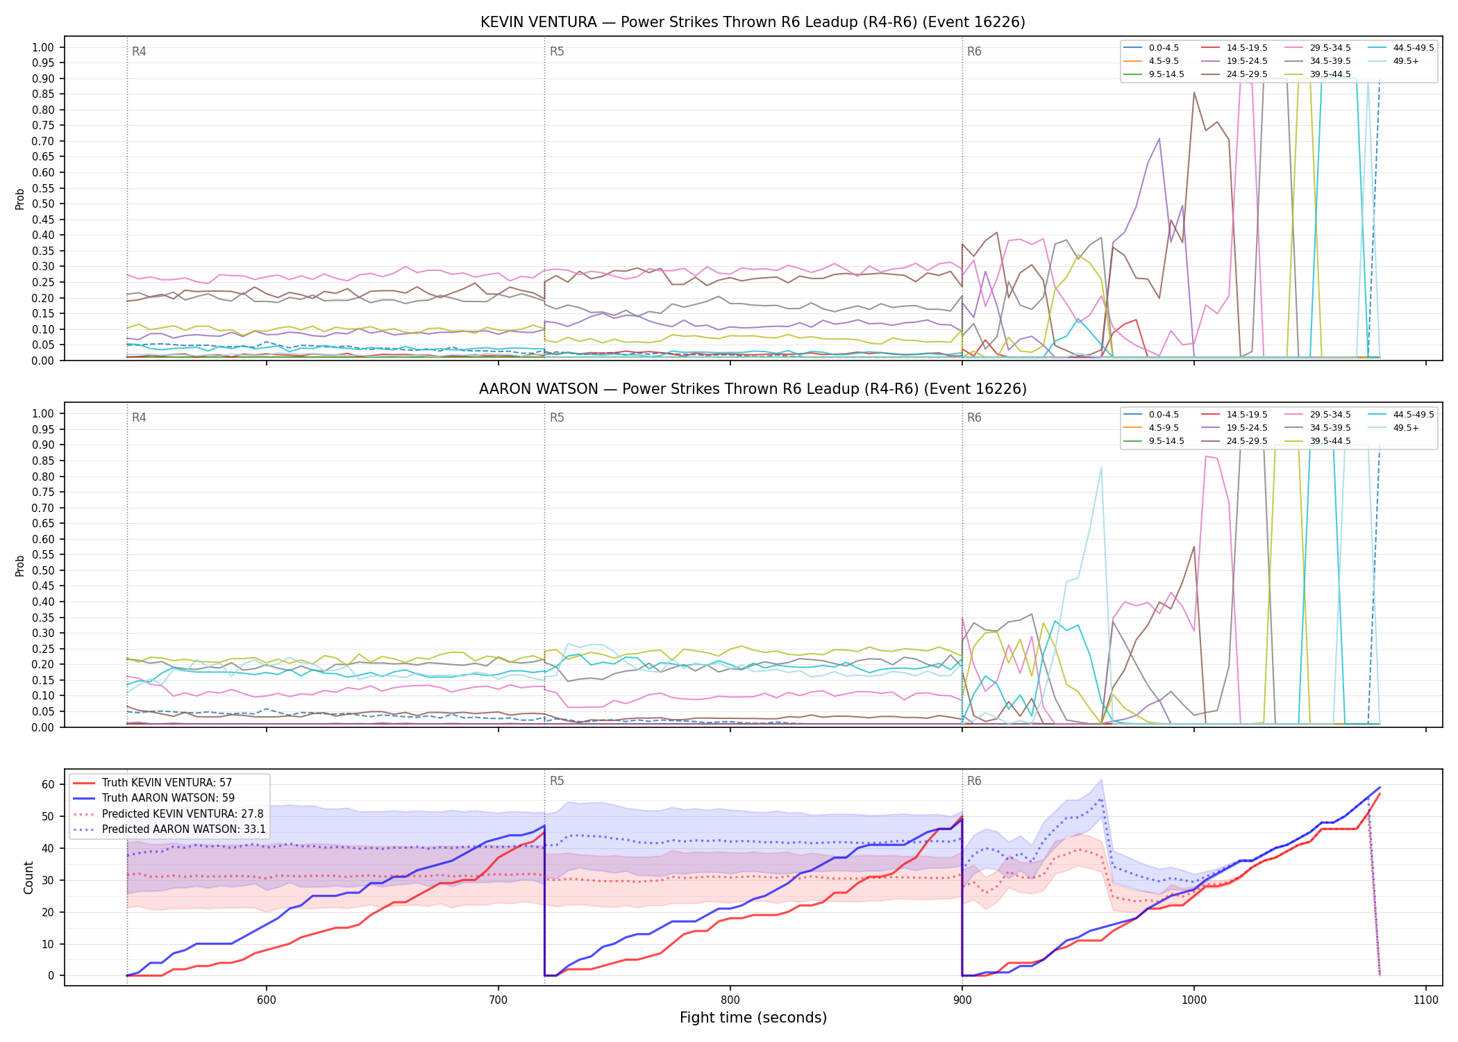The height and width of the screenshot is (1042, 1458).
Task: Click the 'Prob' y-axis label of Ventura chart
Action: [x=20, y=199]
